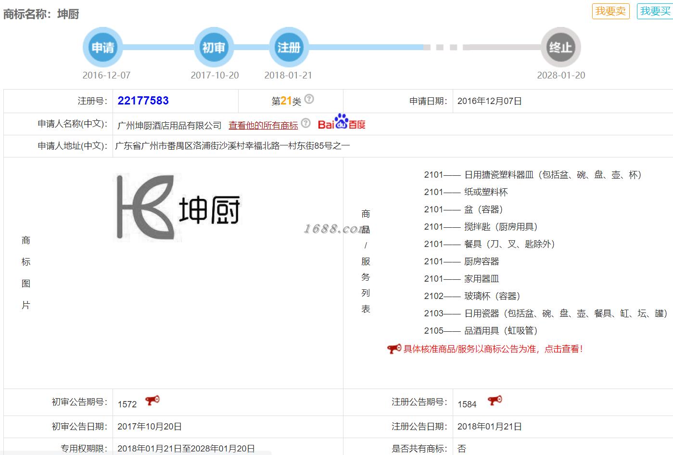Click the 是否共有商标 value 否

pos(462,449)
